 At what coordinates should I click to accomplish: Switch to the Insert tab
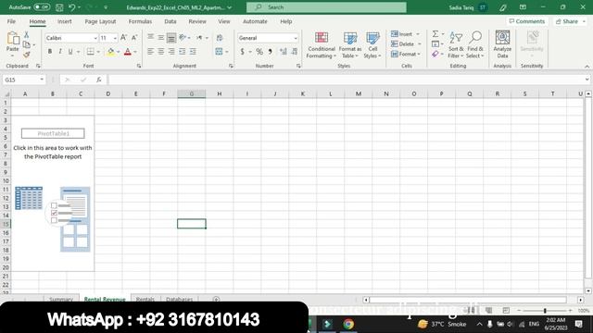click(65, 21)
